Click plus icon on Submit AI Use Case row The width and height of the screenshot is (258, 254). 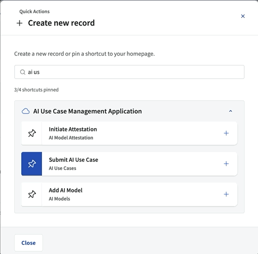[x=226, y=164]
